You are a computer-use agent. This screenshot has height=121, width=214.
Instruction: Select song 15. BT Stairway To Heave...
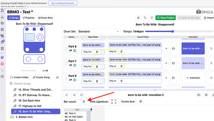35,95
